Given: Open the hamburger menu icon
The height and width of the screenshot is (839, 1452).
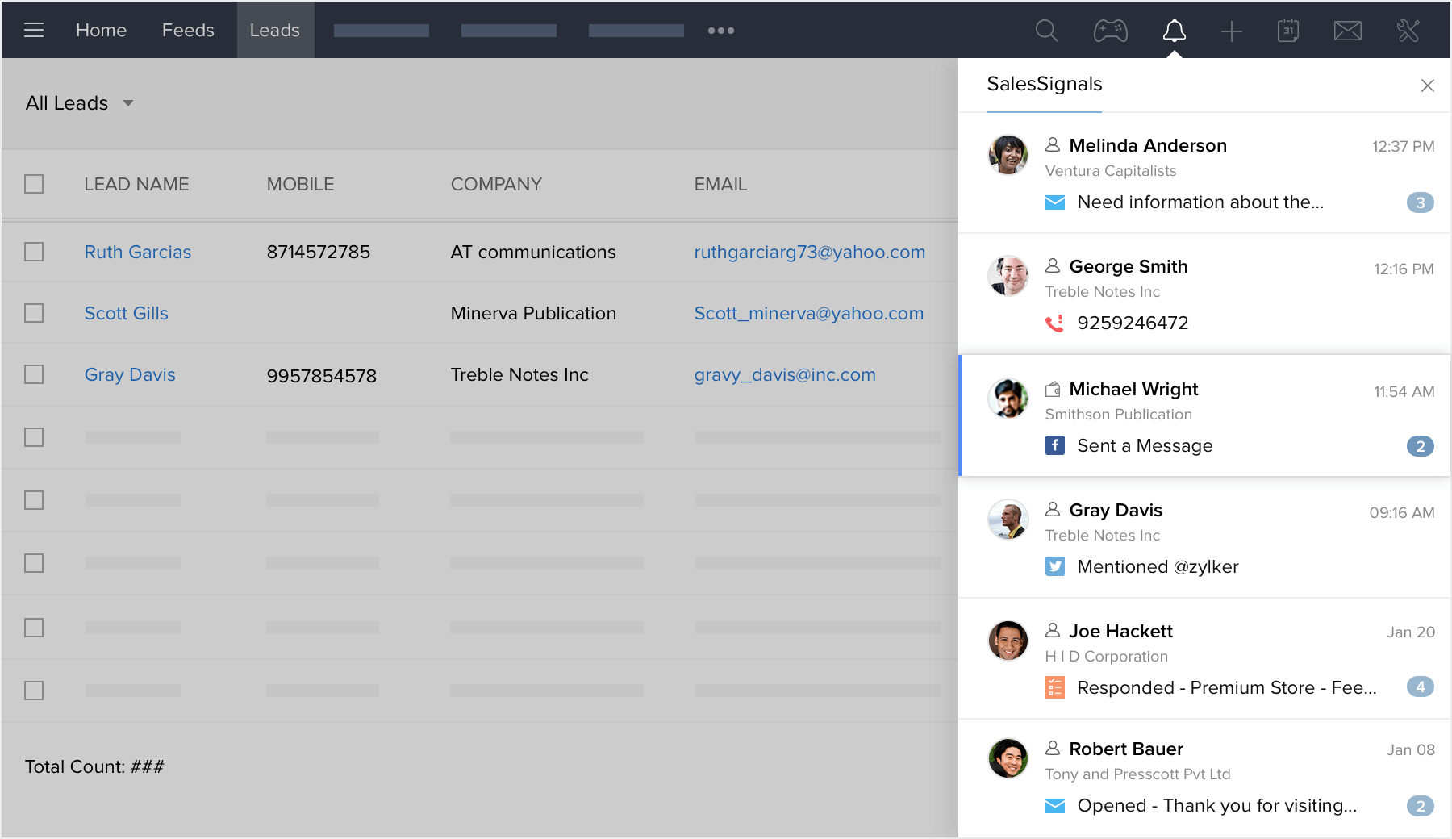Looking at the screenshot, I should pyautogui.click(x=34, y=30).
